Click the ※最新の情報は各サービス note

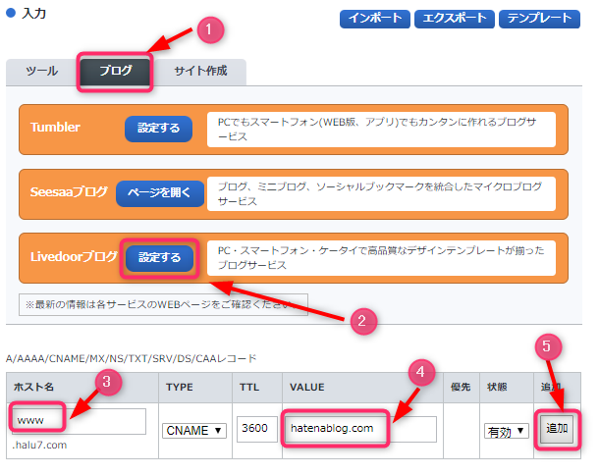click(x=163, y=304)
